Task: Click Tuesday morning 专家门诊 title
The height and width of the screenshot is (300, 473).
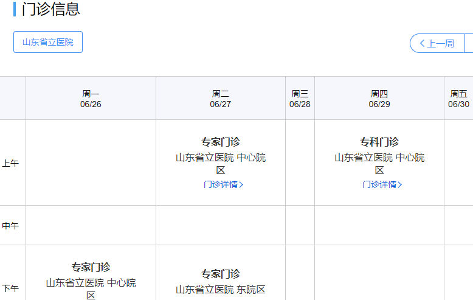Action: pyautogui.click(x=221, y=142)
